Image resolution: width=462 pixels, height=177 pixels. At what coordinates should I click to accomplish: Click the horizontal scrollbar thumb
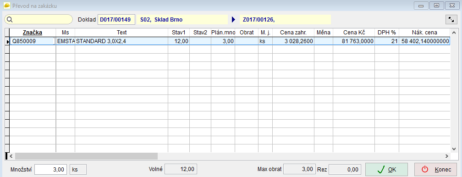tap(86, 156)
